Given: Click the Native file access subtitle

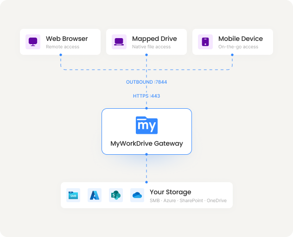Looking at the screenshot, I should [x=151, y=46].
